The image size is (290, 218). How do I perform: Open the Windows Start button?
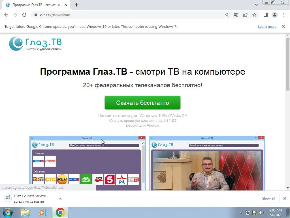(8, 212)
